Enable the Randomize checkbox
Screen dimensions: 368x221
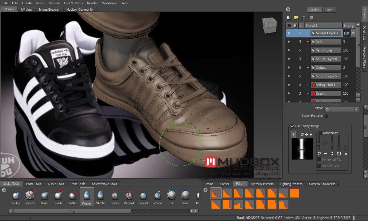[x=320, y=133]
